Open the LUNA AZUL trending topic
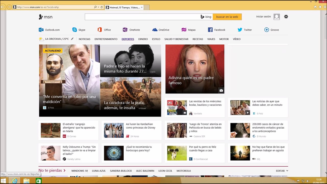This screenshot has width=327, height=184. coord(99,171)
